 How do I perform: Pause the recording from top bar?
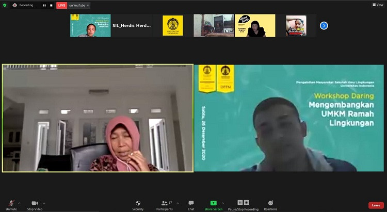click(x=44, y=5)
